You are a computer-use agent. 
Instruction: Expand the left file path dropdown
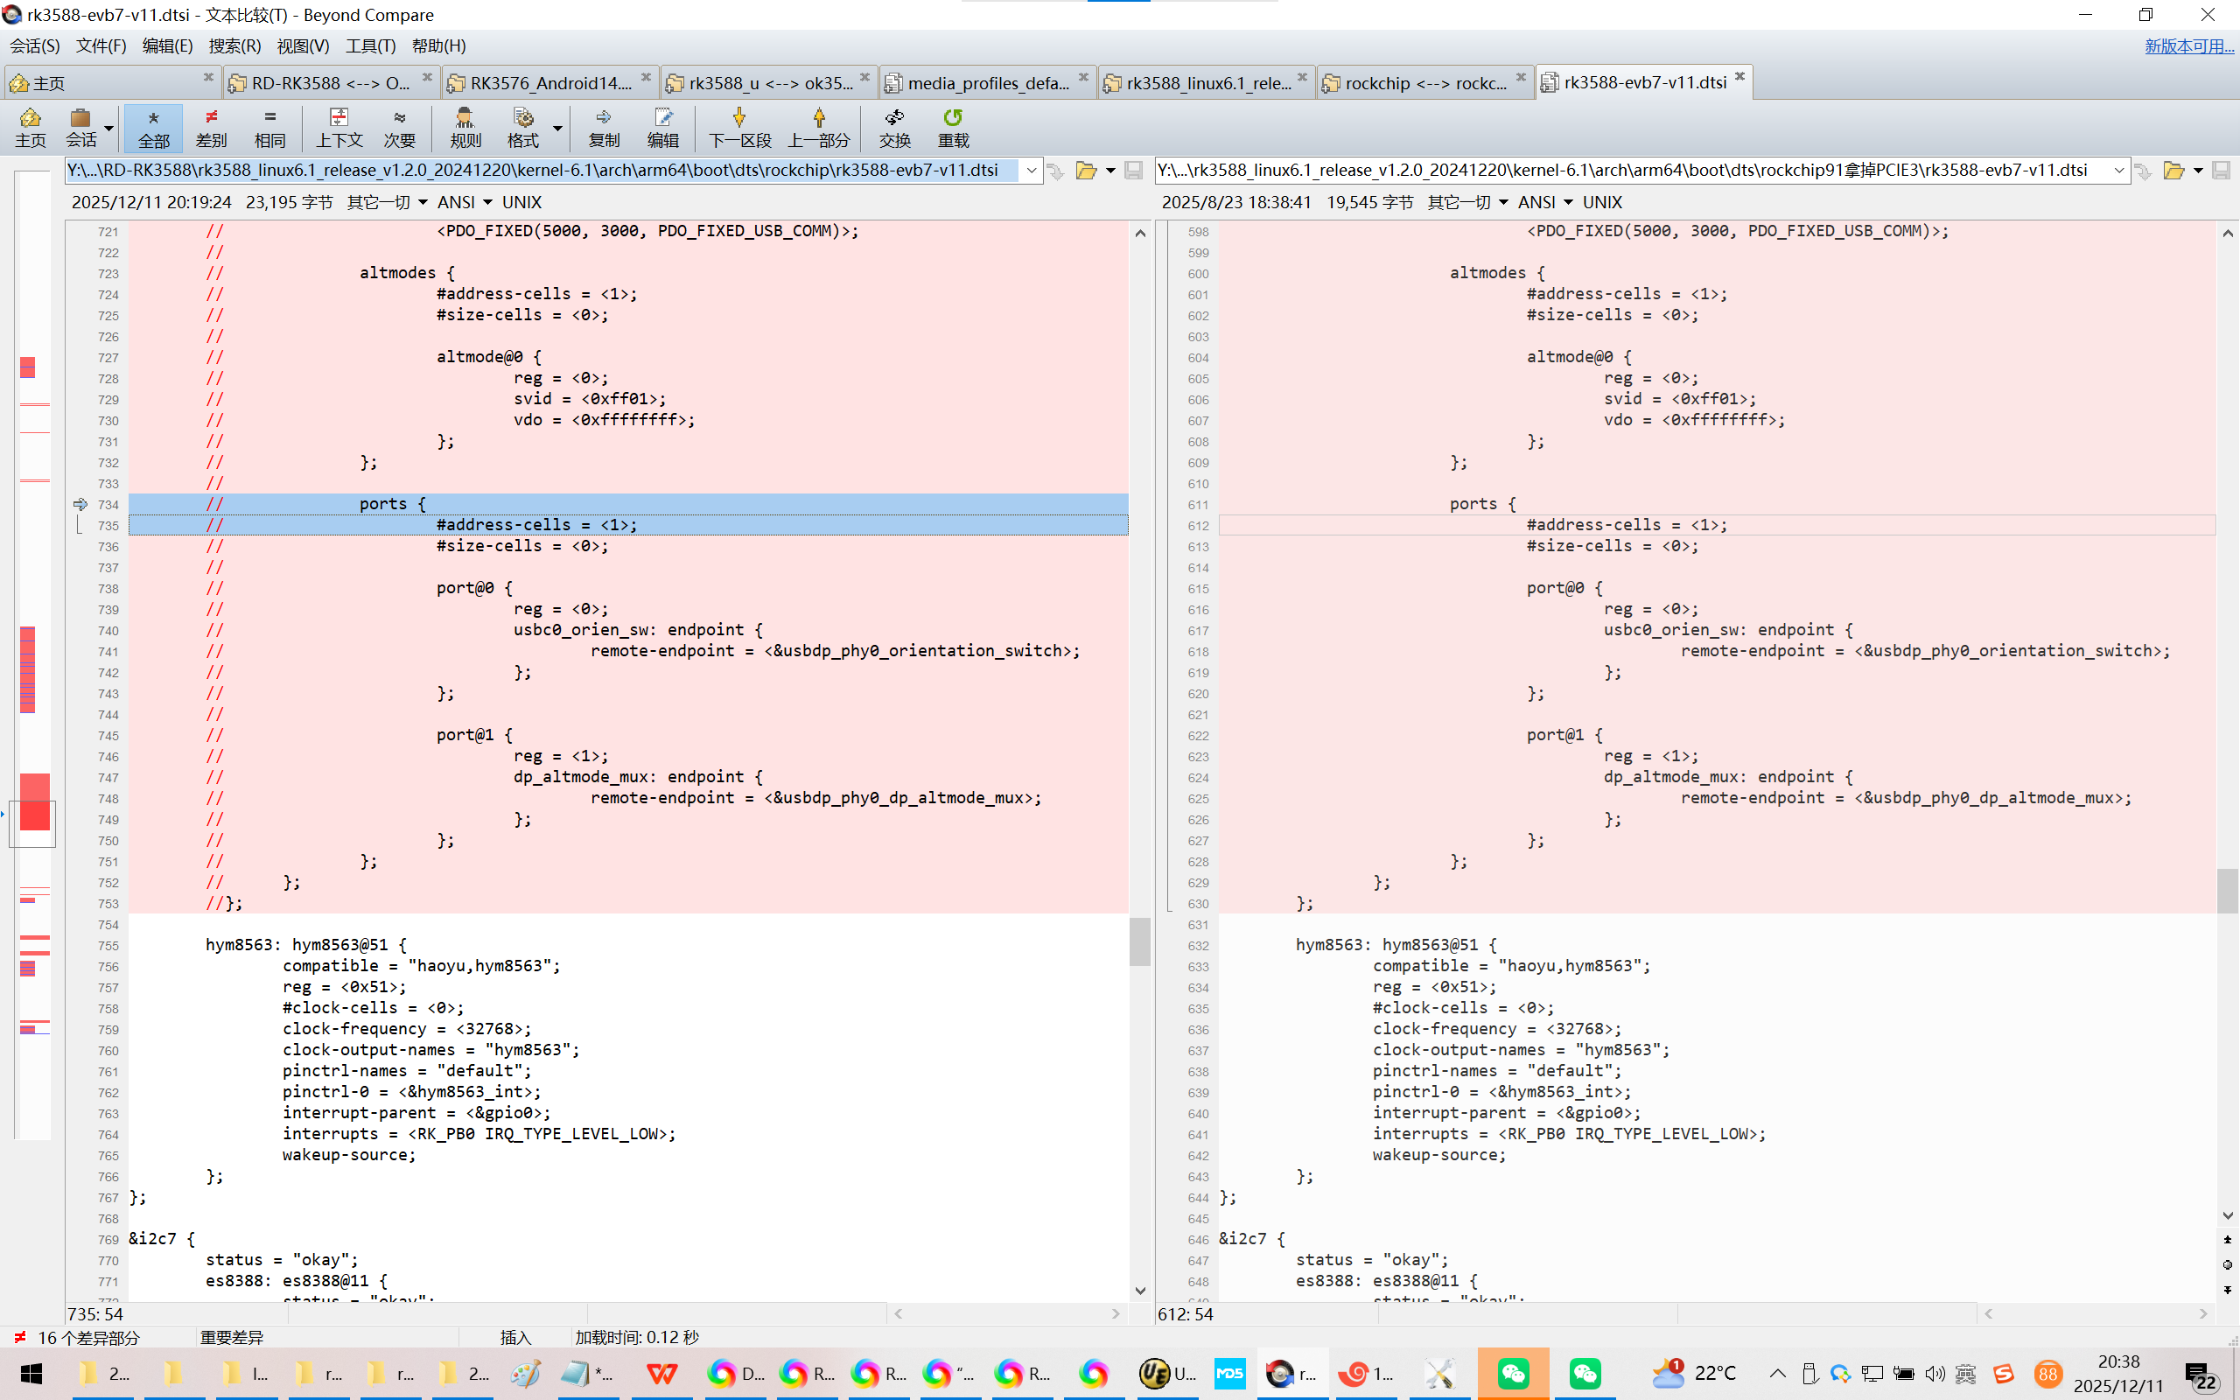pos(1031,171)
